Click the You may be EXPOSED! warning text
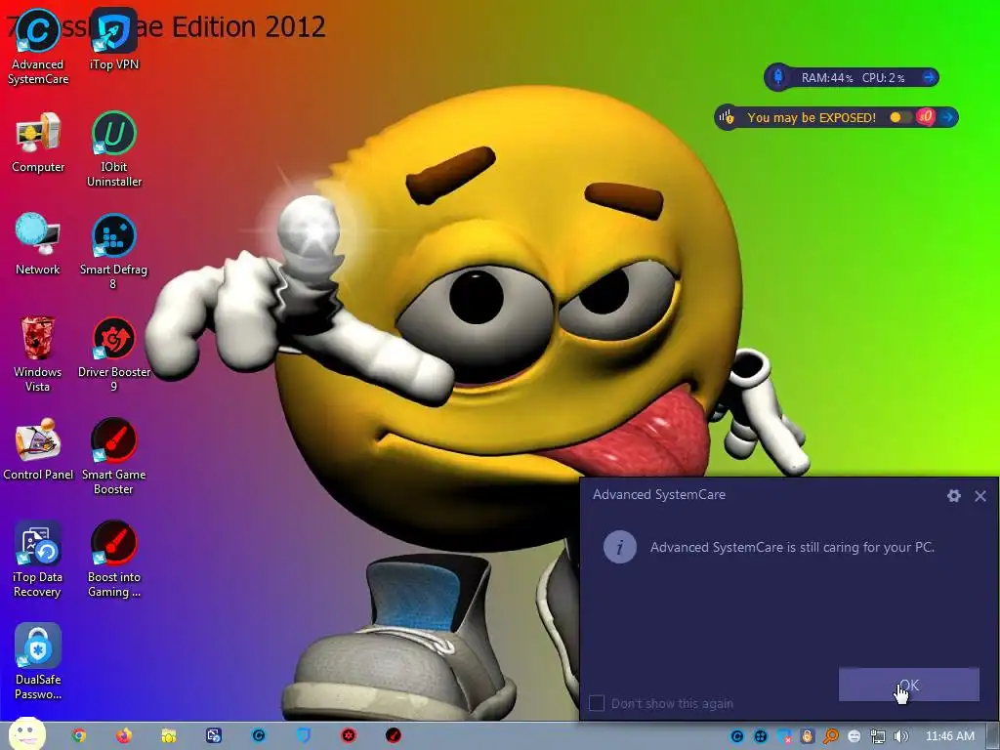 812,117
